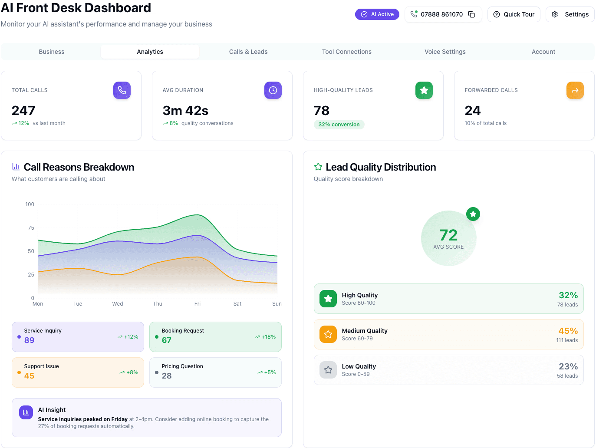
Task: Switch to the Business tab
Action: [x=52, y=52]
